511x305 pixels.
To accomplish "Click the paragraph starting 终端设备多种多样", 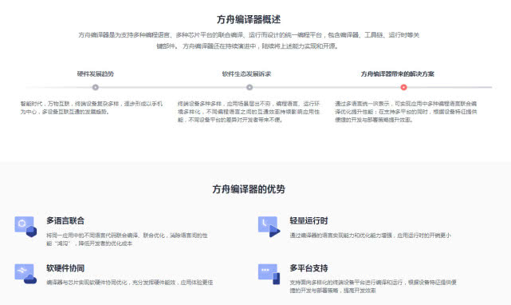I will pos(249,112).
